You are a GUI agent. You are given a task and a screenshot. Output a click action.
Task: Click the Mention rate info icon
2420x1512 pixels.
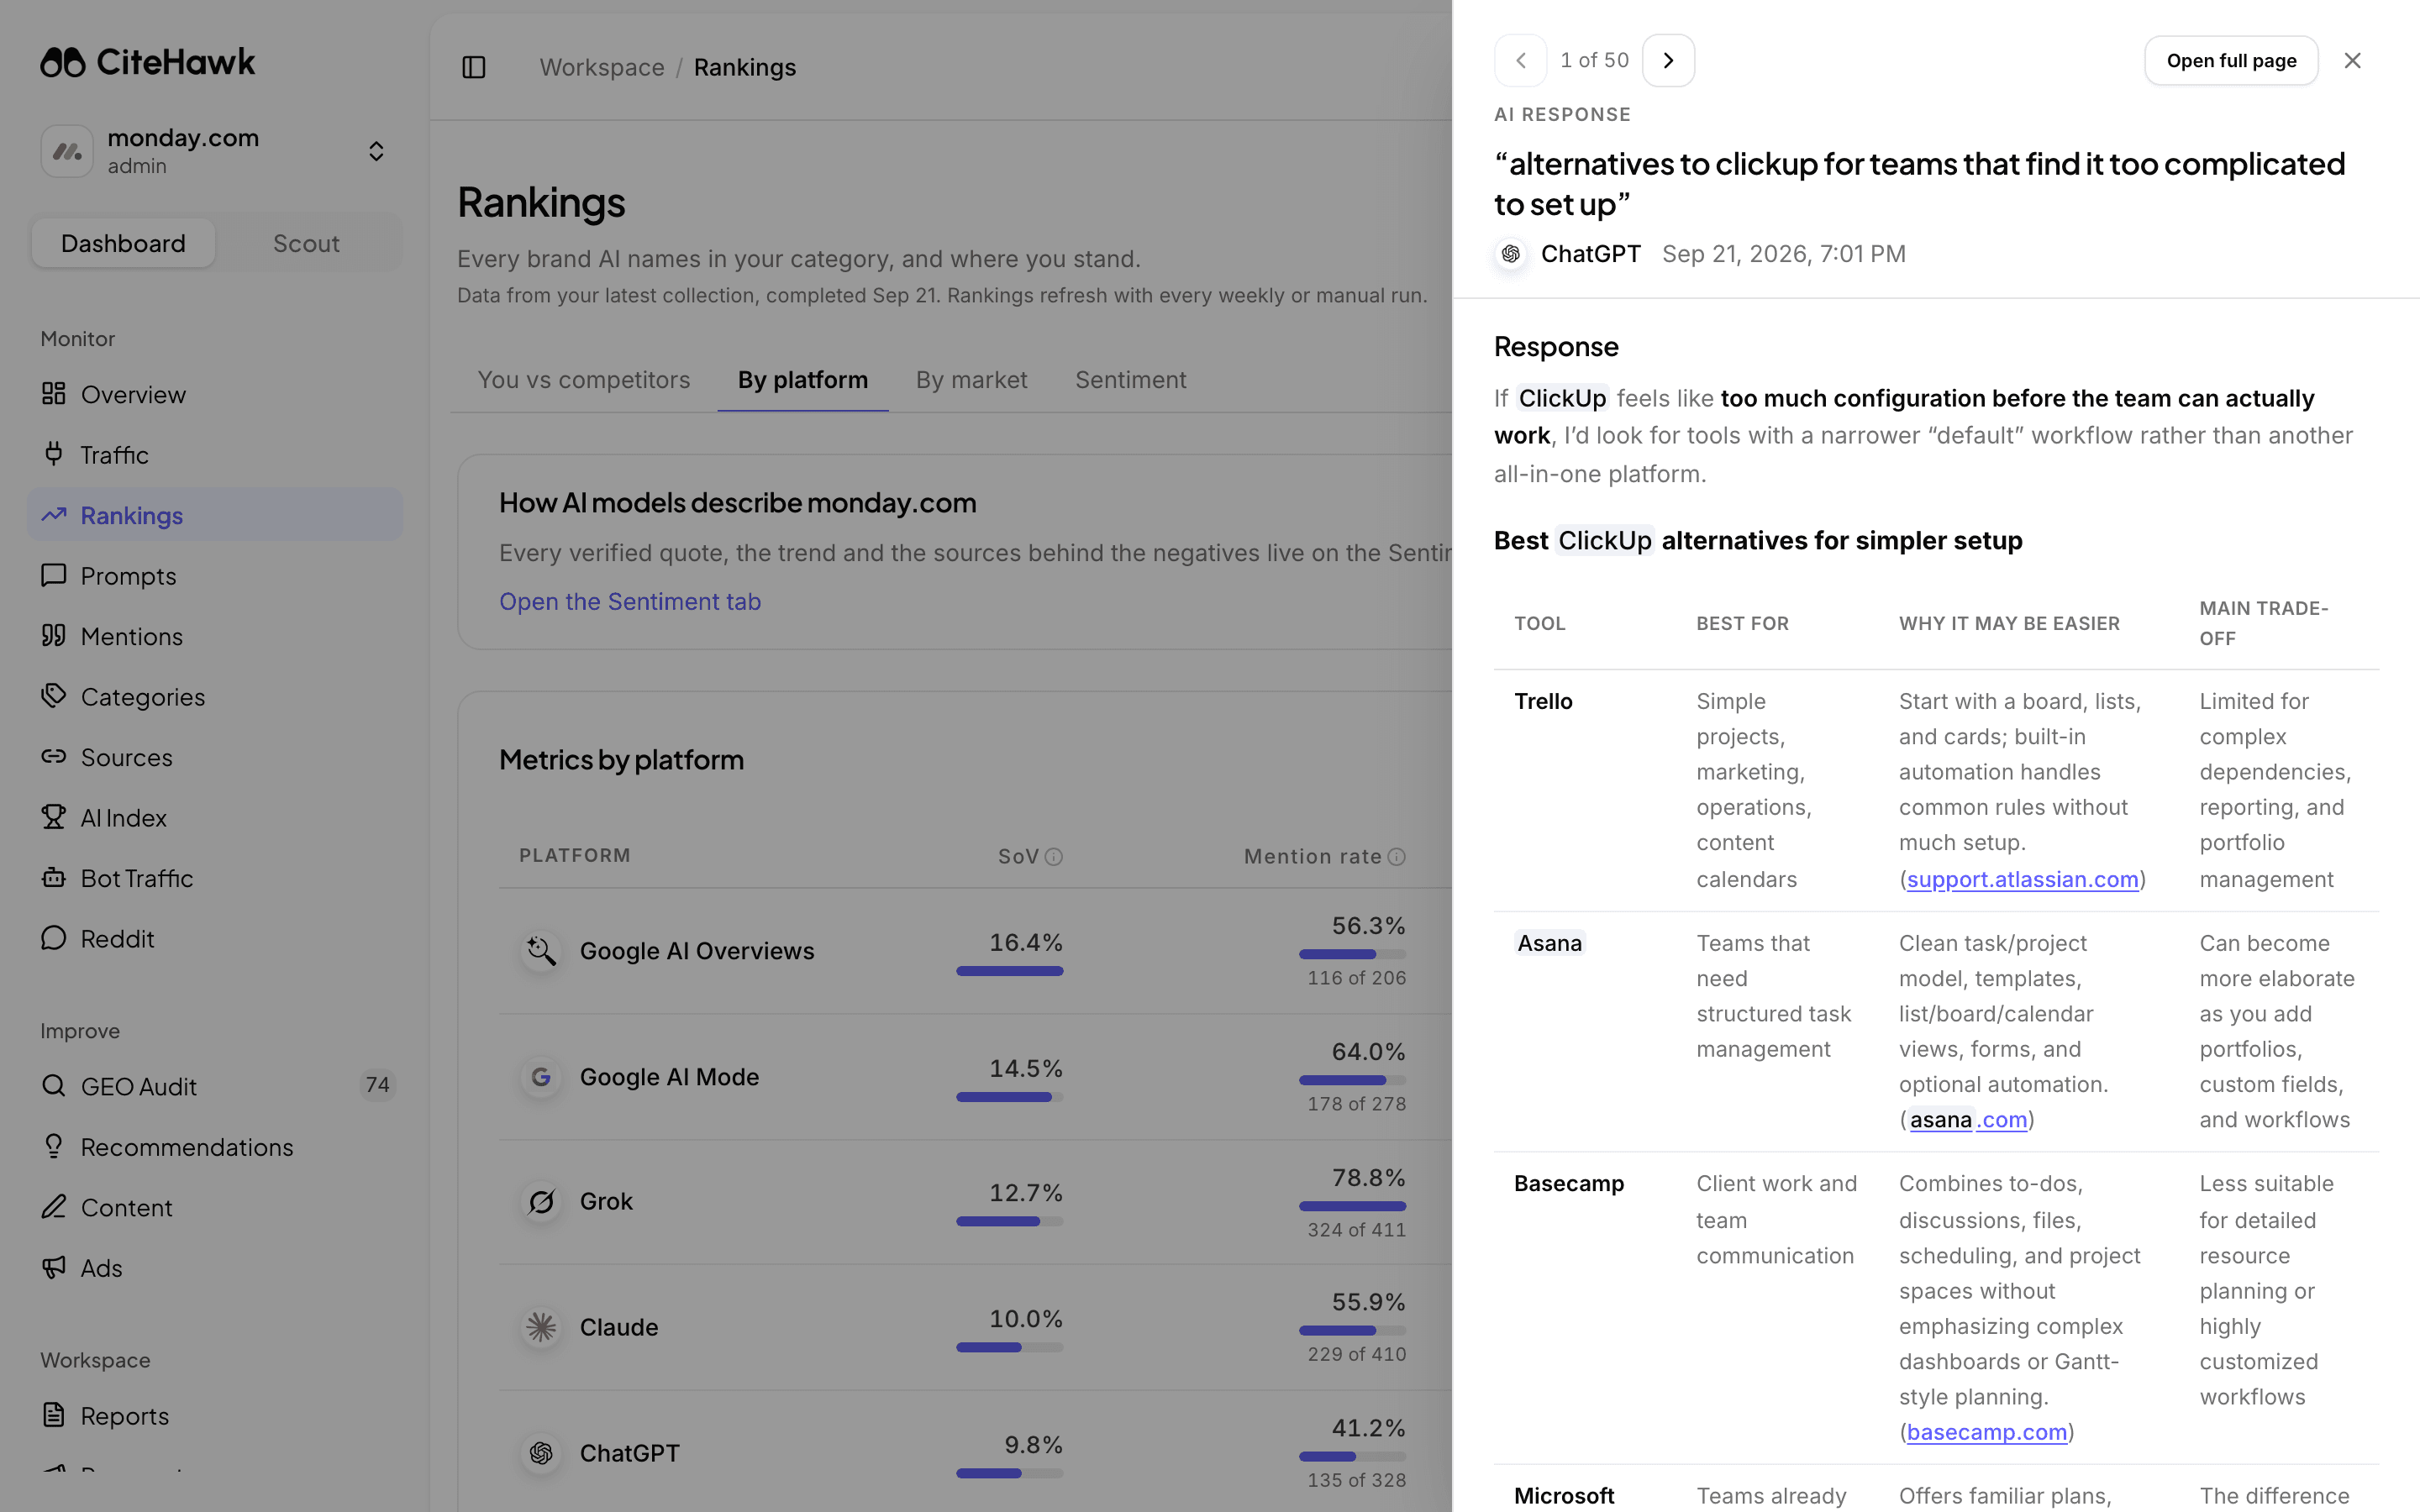point(1397,857)
